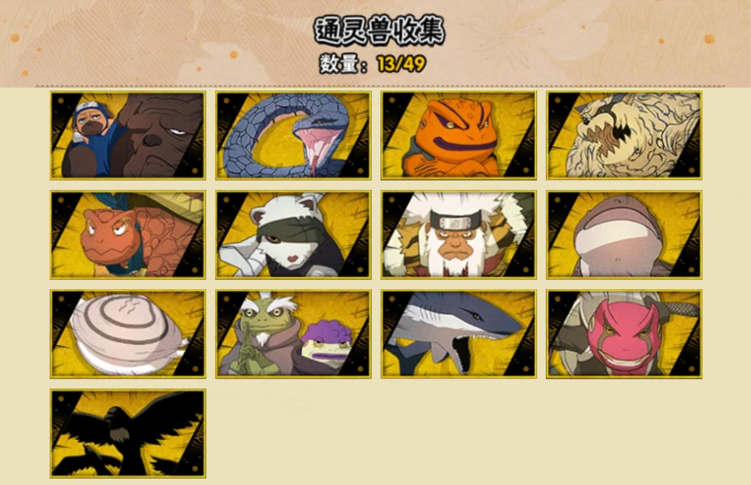Select the black crow silhouette card
Screen dimensions: 751x485
[x=127, y=434]
